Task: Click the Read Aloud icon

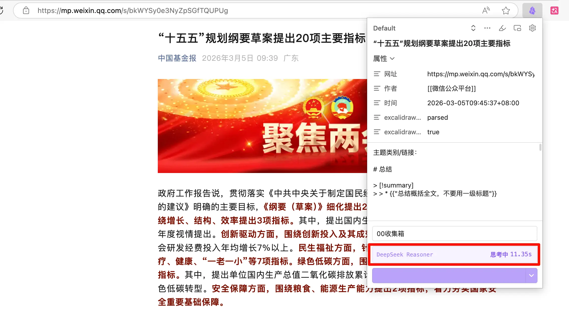Action: point(486,10)
